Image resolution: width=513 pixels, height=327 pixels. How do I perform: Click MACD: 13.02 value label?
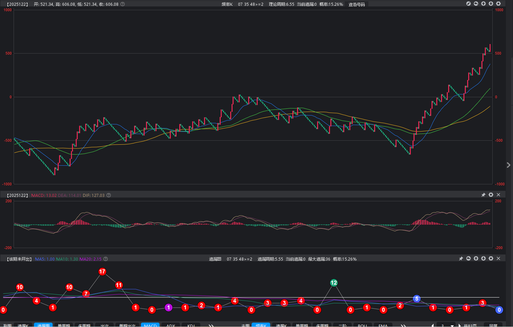(x=44, y=196)
